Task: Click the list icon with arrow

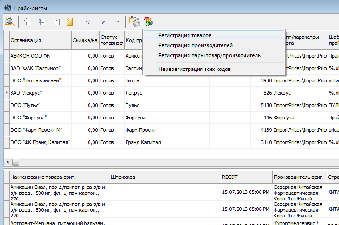Action: tap(42, 22)
